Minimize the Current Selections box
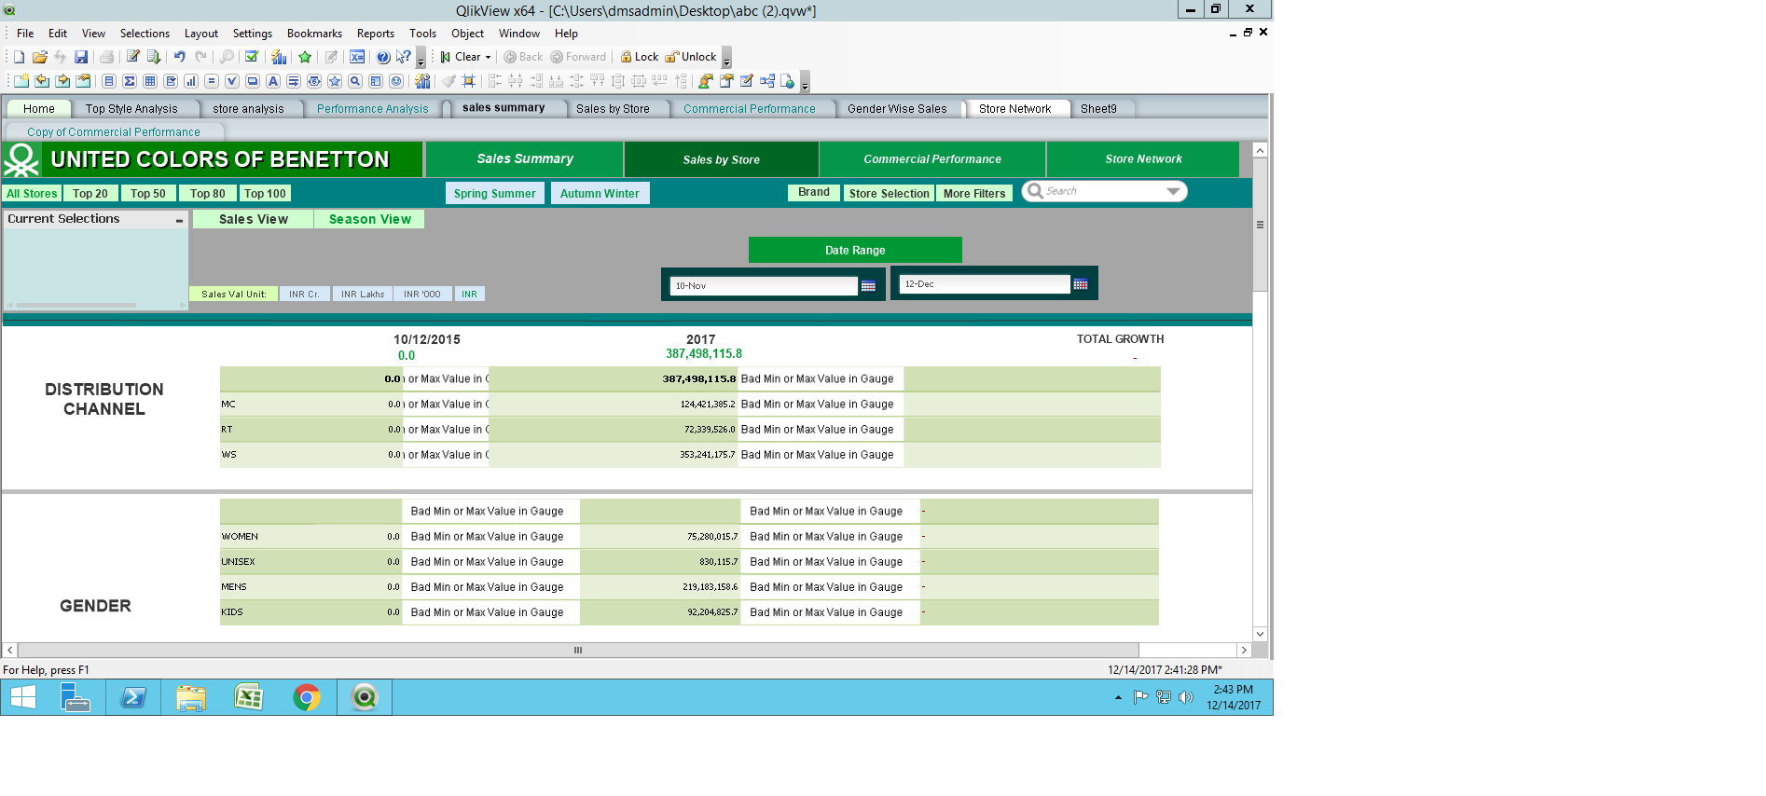This screenshot has height=796, width=1766. click(x=179, y=220)
